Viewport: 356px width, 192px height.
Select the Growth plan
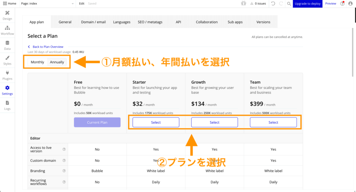click(215, 122)
